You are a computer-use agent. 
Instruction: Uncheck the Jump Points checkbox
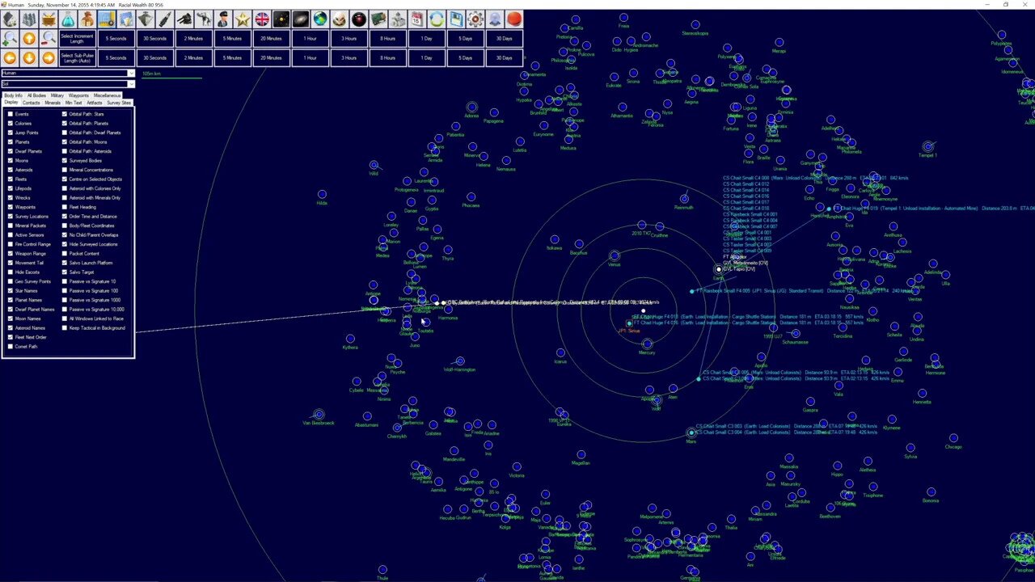point(11,133)
